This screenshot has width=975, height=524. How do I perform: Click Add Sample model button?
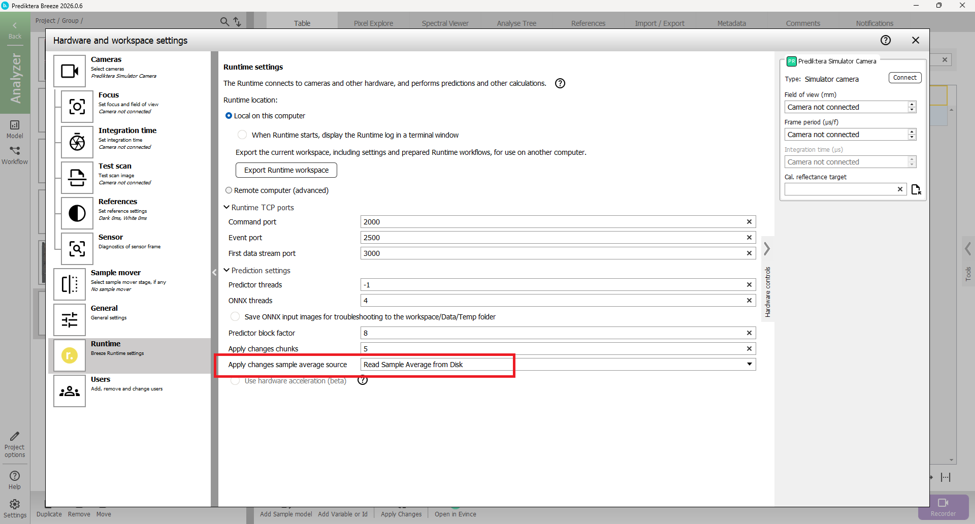point(286,514)
